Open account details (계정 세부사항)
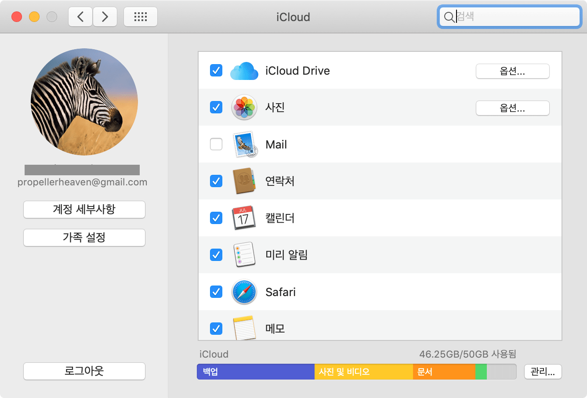The height and width of the screenshot is (398, 587). [x=84, y=210]
